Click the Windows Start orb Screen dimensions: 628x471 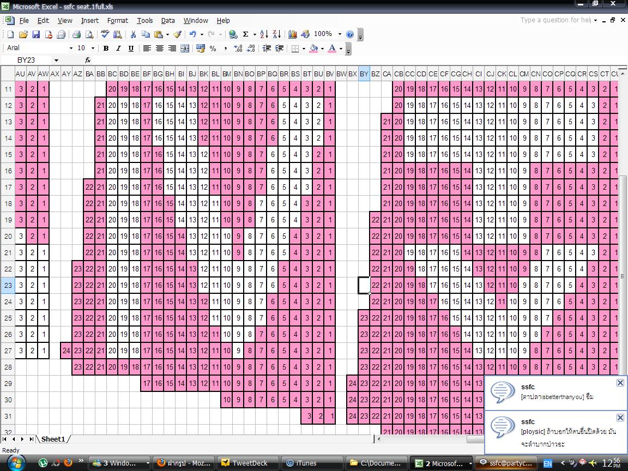16,463
